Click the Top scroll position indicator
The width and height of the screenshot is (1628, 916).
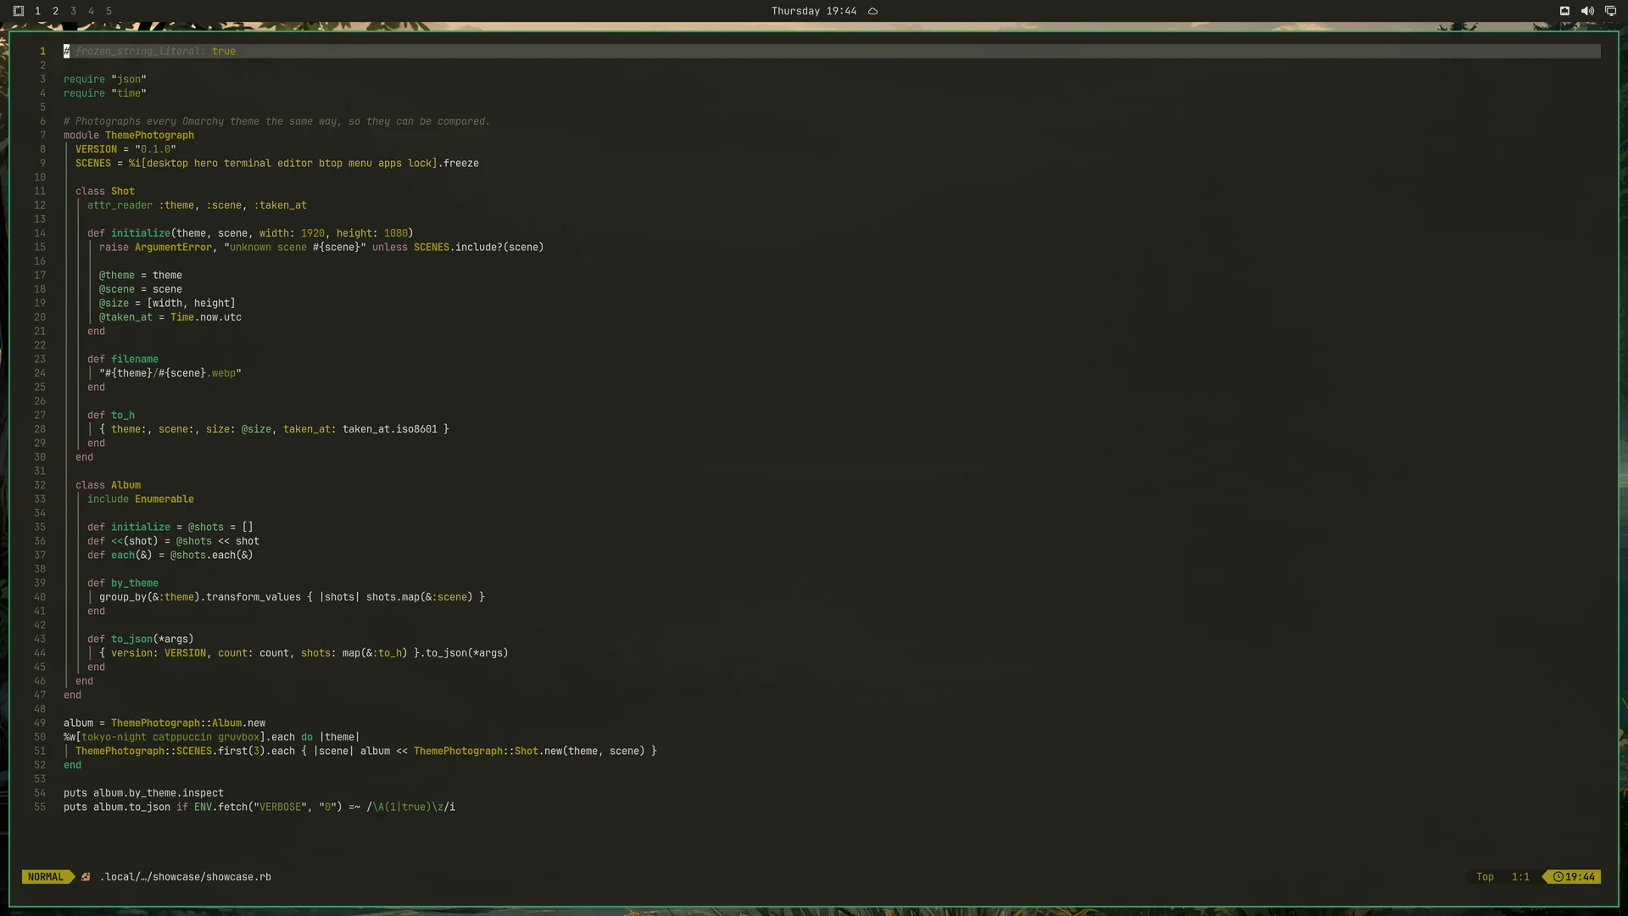[1485, 877]
